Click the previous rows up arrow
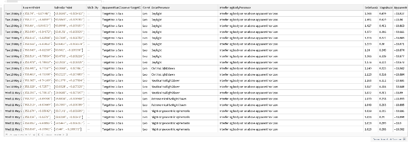Viewport: 408px width, 142px height. (11, 135)
